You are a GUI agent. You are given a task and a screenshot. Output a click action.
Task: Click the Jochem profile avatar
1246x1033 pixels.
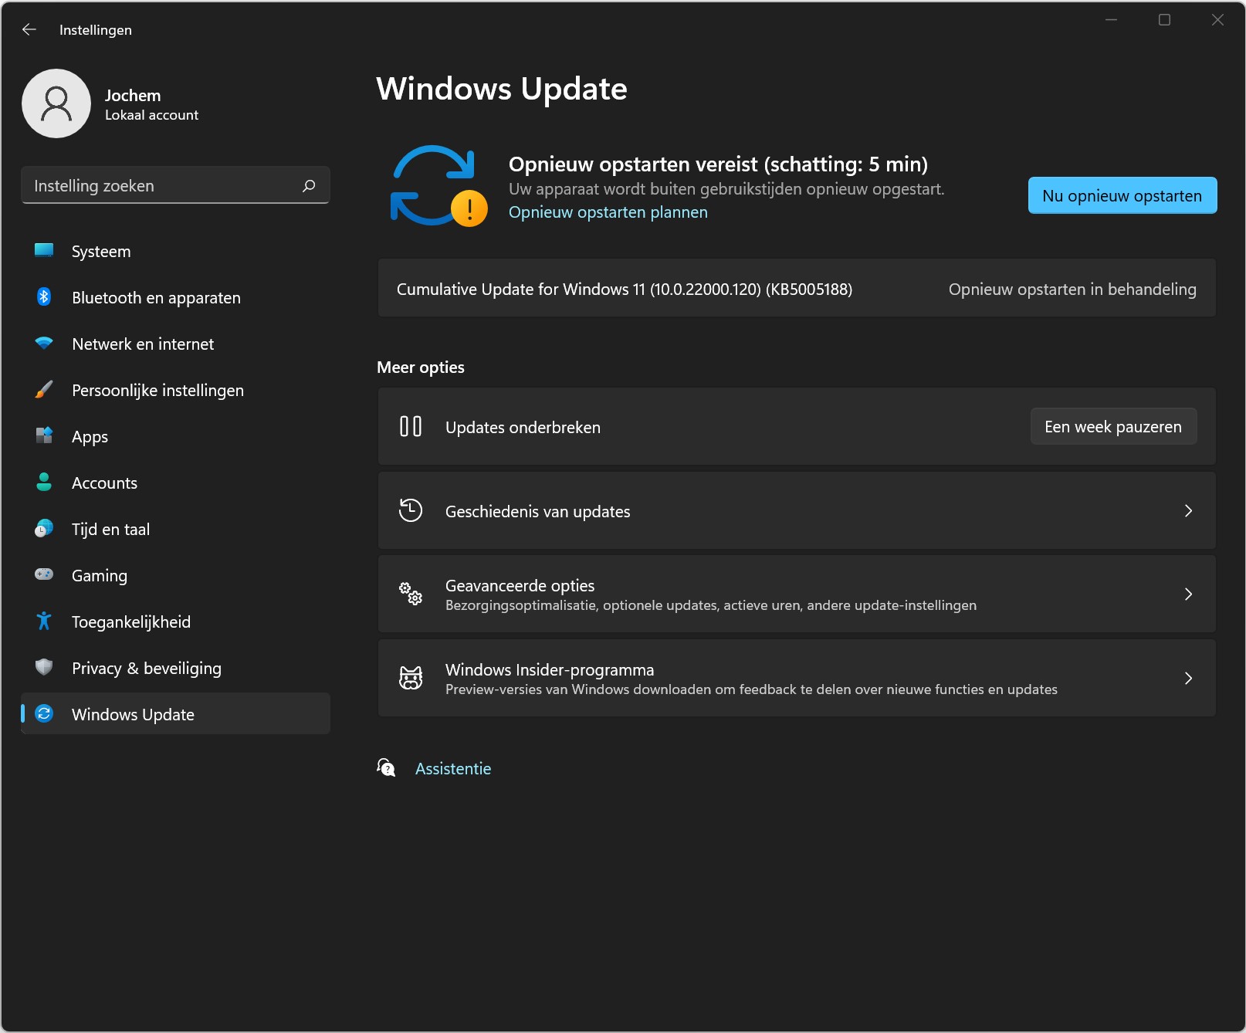(x=56, y=103)
